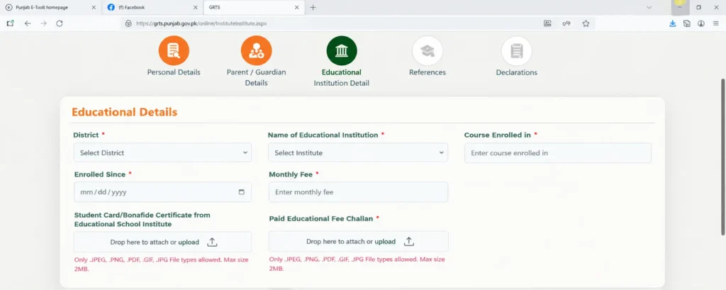Open a new tab with plus icon
The width and height of the screenshot is (726, 290).
pos(313,7)
